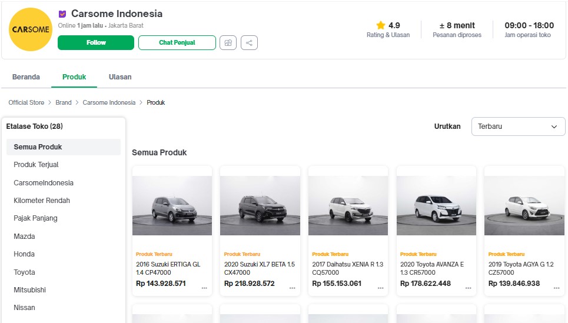Switch to the Beranda tab

pos(26,77)
